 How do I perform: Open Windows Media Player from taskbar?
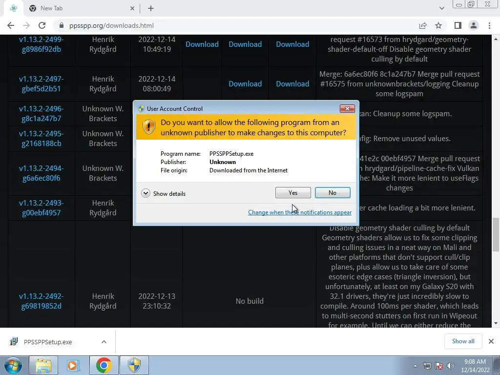click(73, 365)
